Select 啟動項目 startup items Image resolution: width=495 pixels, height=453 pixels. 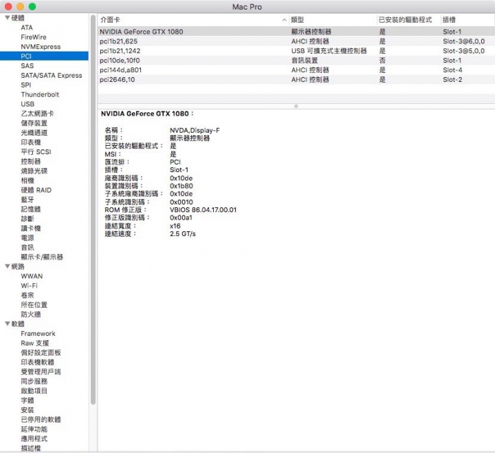34,391
